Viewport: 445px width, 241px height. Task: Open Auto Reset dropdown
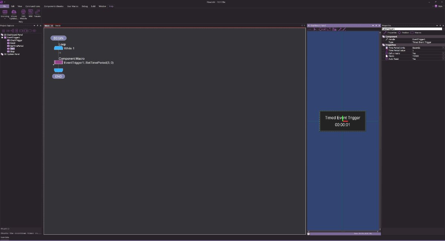coord(443,59)
